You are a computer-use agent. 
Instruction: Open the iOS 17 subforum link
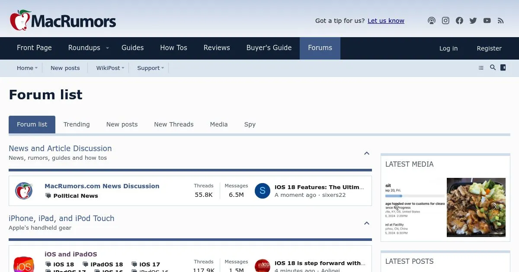pos(150,264)
